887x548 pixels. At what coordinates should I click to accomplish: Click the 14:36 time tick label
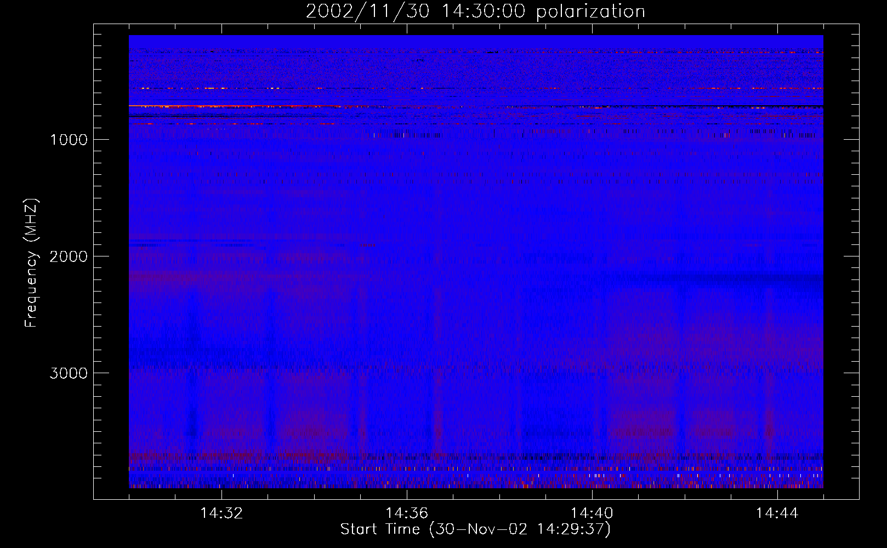pyautogui.click(x=407, y=513)
